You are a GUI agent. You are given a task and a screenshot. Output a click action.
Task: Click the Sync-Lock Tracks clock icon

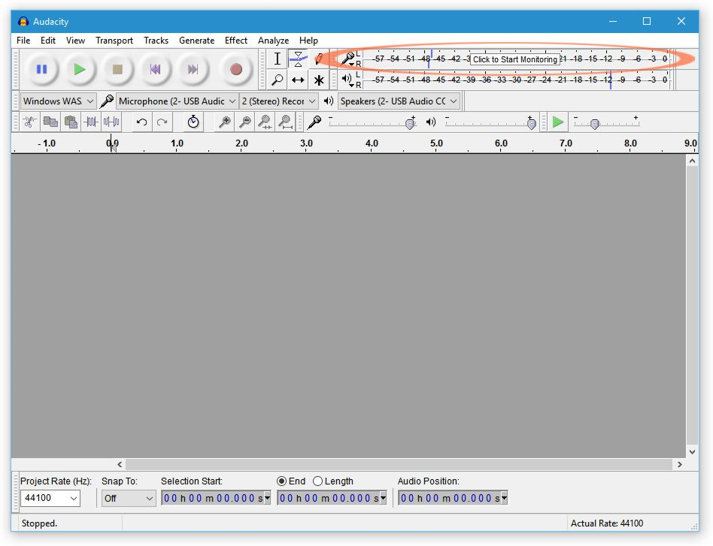click(193, 122)
